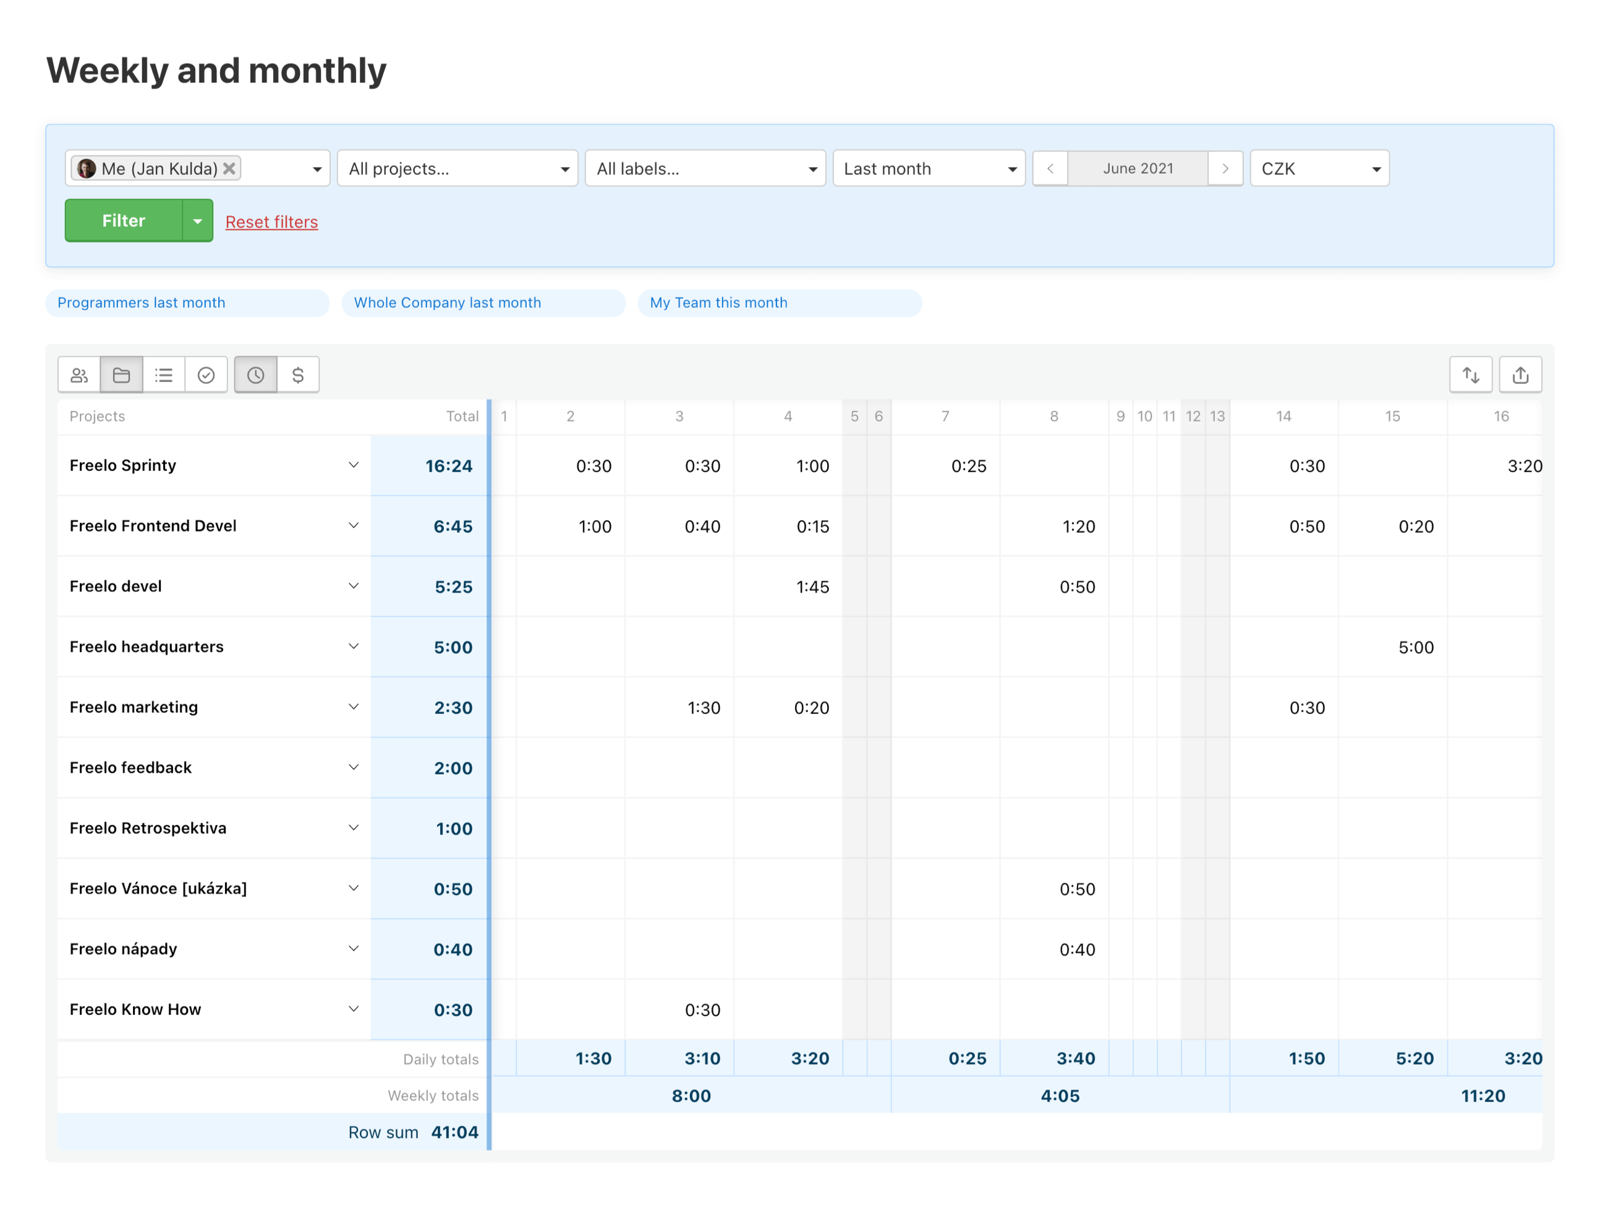1600x1209 pixels.
Task: Expand the Freelo feedback row
Action: pos(354,767)
